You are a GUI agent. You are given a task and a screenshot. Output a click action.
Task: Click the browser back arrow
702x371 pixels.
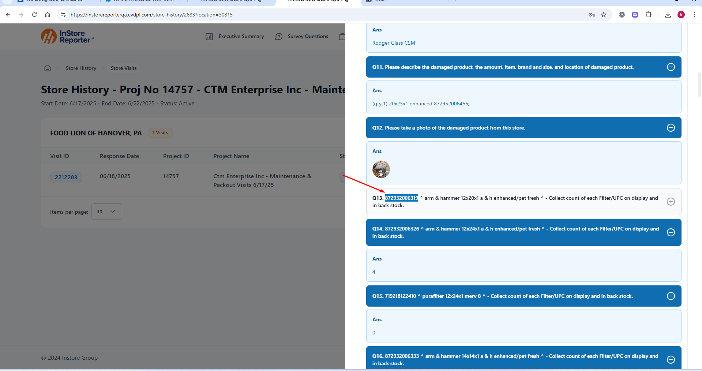pyautogui.click(x=8, y=15)
